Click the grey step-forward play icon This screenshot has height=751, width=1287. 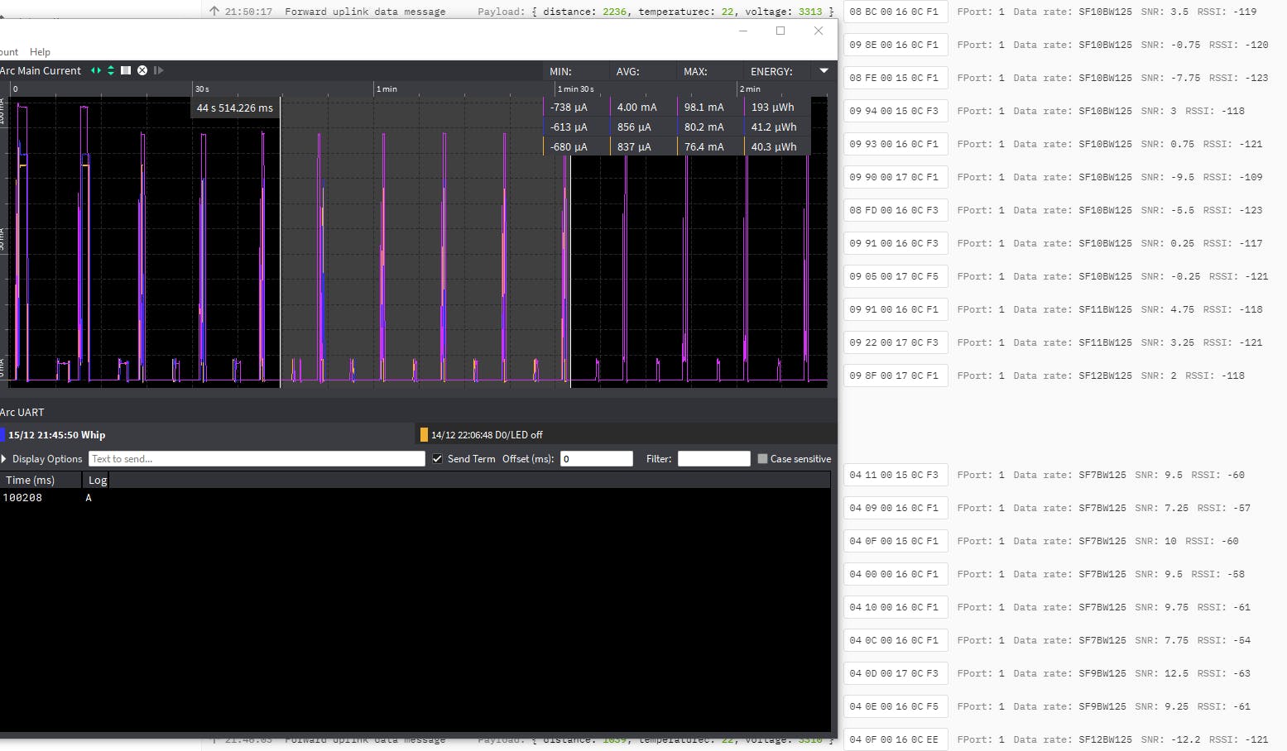tap(158, 70)
